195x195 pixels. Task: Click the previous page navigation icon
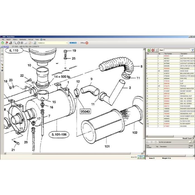tap(139, 157)
